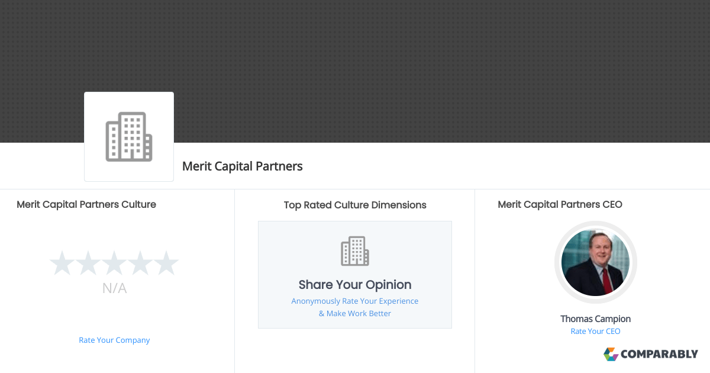Select the second rating star

(x=88, y=263)
